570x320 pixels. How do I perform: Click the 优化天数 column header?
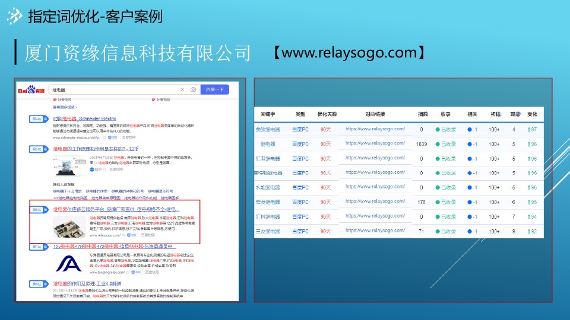point(327,114)
